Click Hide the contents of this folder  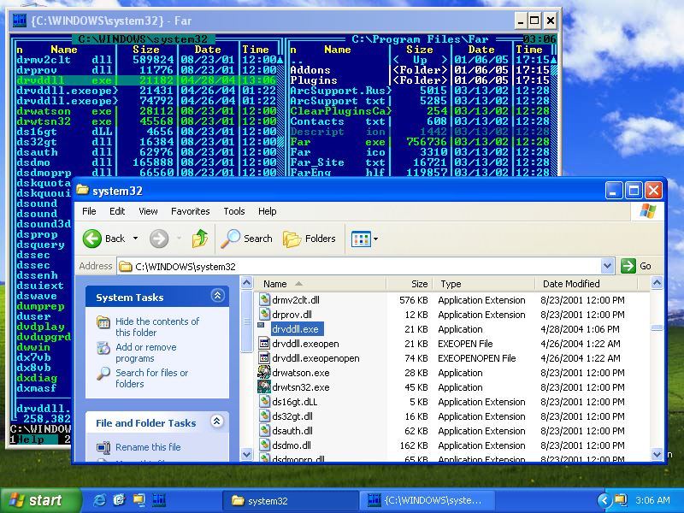pos(157,327)
